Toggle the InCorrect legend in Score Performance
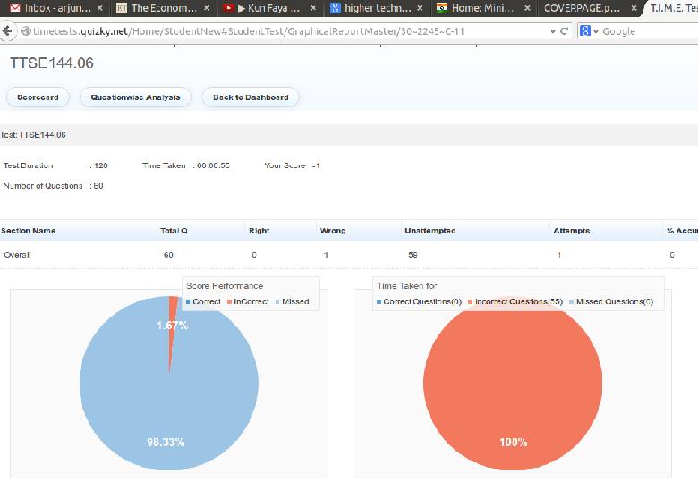Screen dimensions: 698x482 249,302
